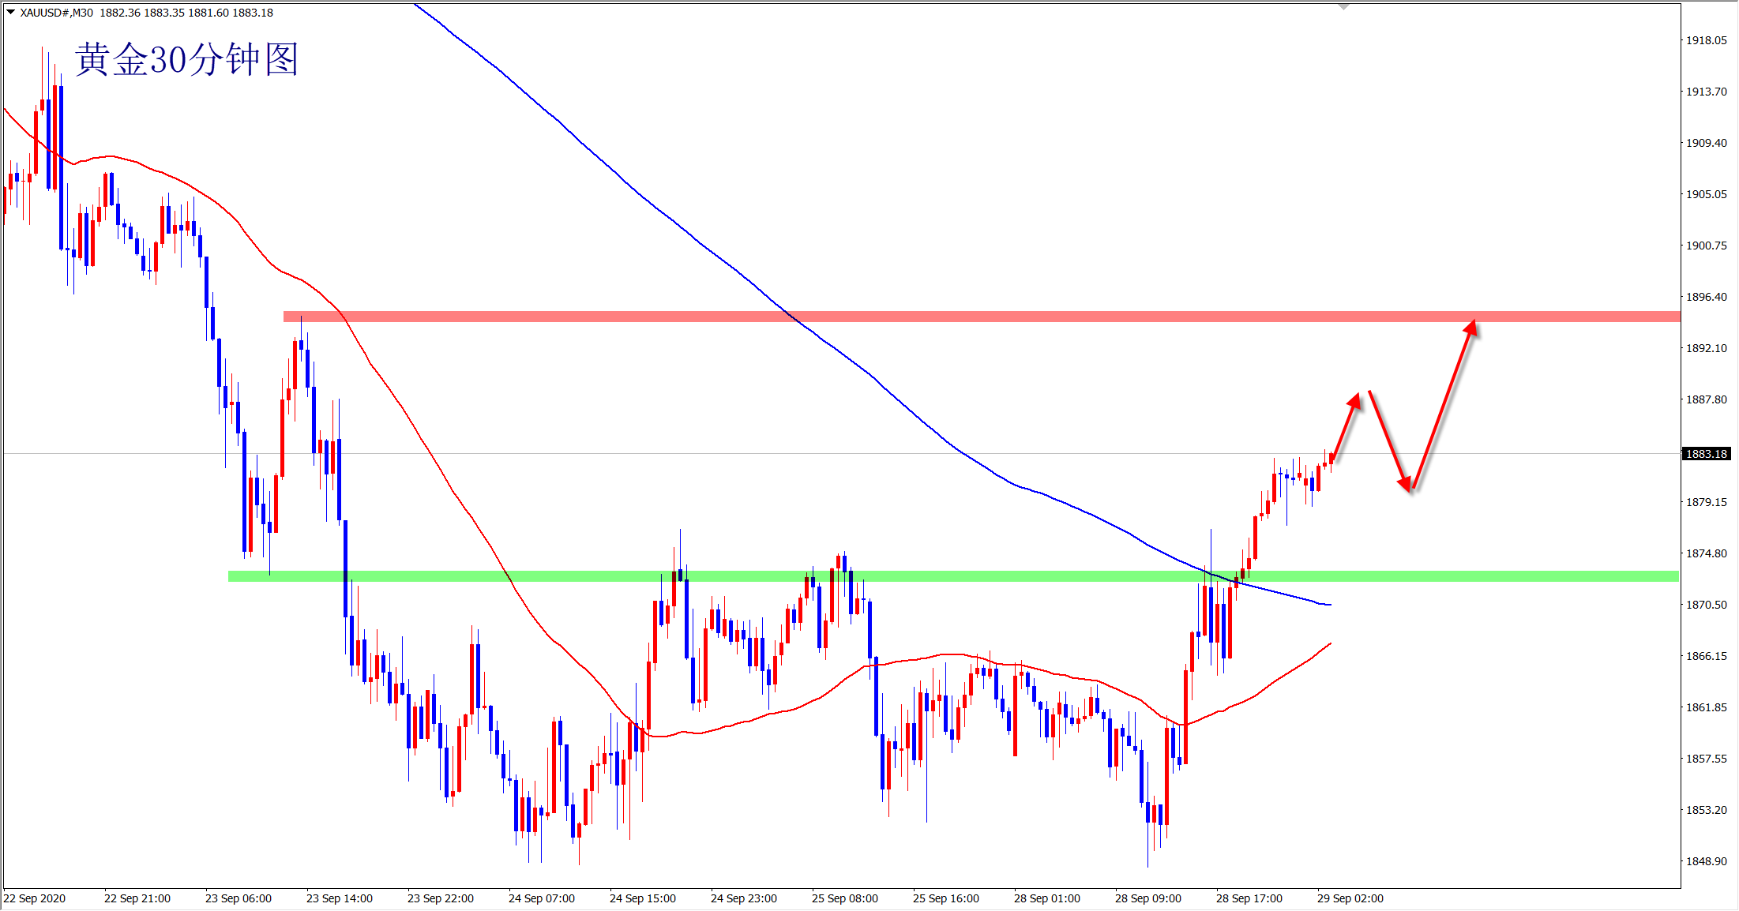
Task: Click the 1918.05 price scale label
Action: click(1707, 40)
